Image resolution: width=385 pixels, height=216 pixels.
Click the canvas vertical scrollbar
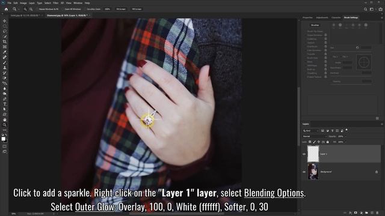click(x=299, y=116)
